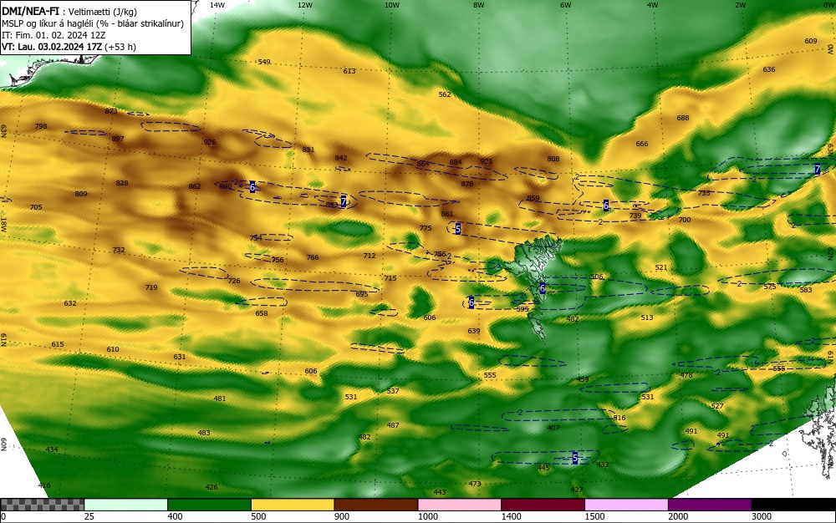Click the 407 map value
The height and width of the screenshot is (523, 836).
coord(553,428)
